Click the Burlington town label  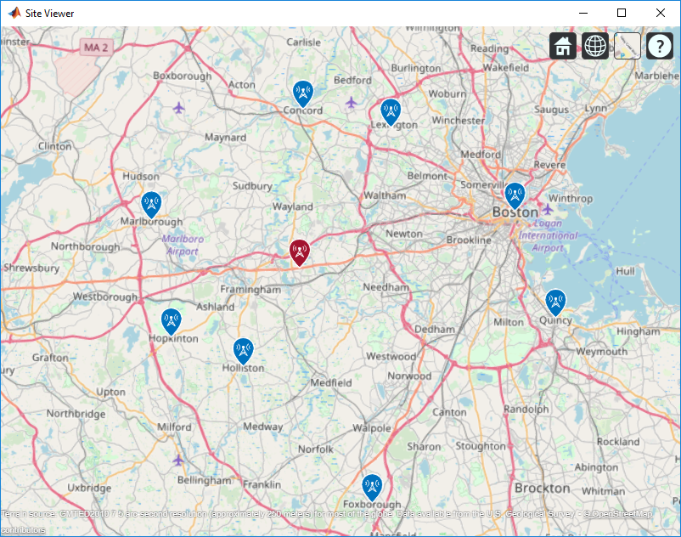(x=415, y=69)
